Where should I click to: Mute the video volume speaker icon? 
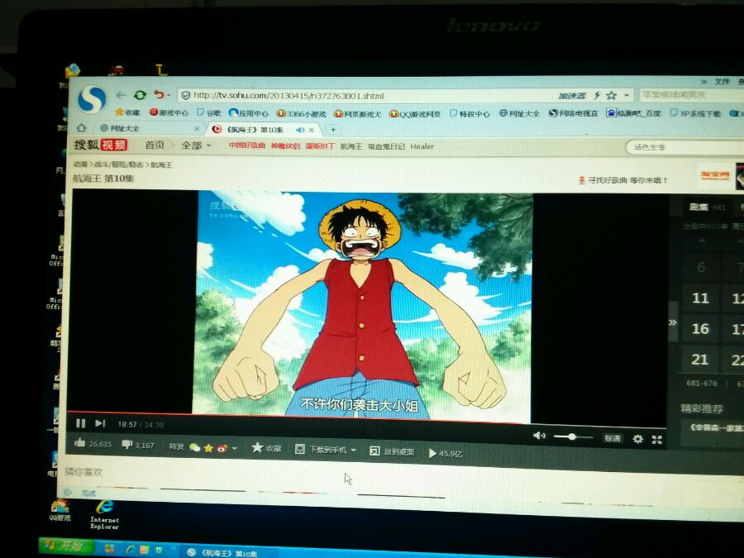pyautogui.click(x=539, y=436)
